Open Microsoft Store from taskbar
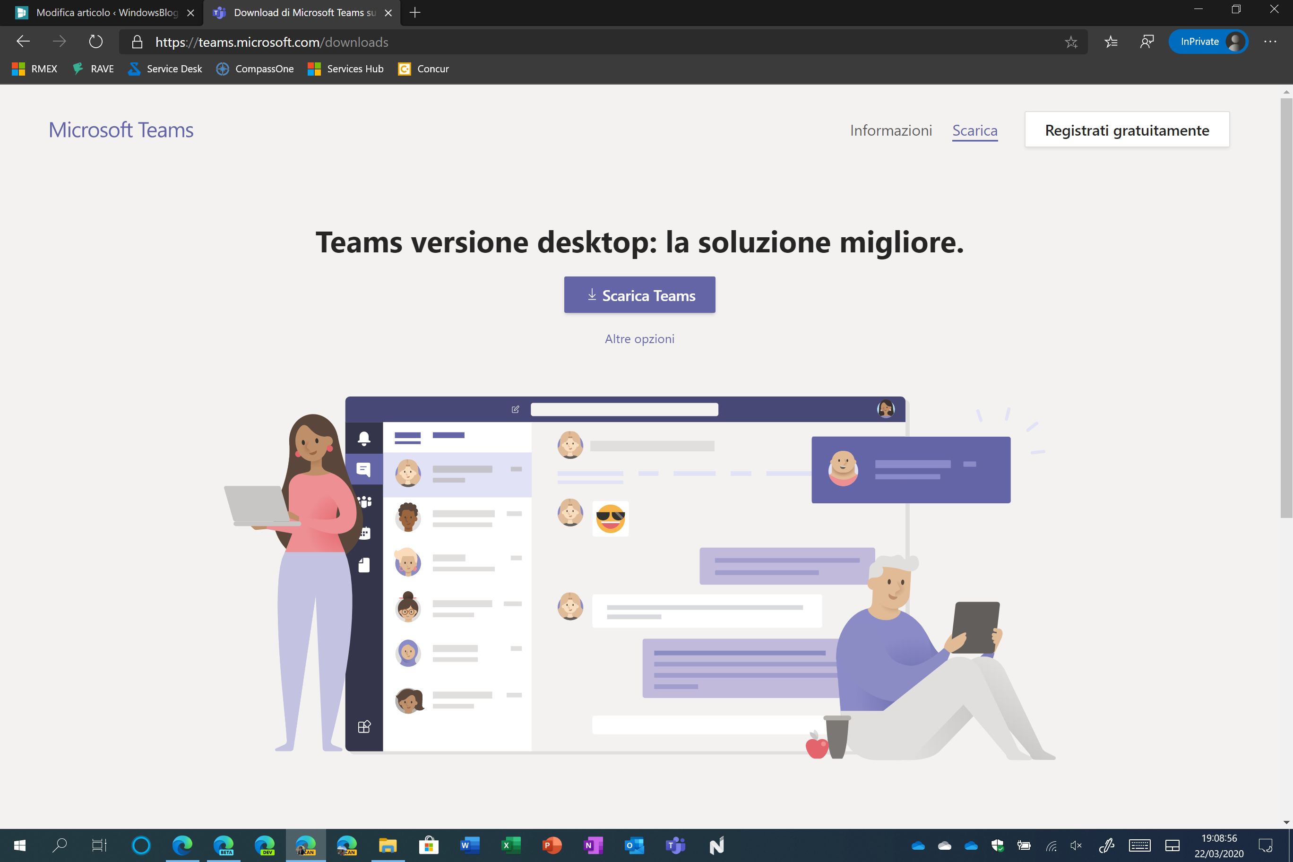 [x=429, y=845]
